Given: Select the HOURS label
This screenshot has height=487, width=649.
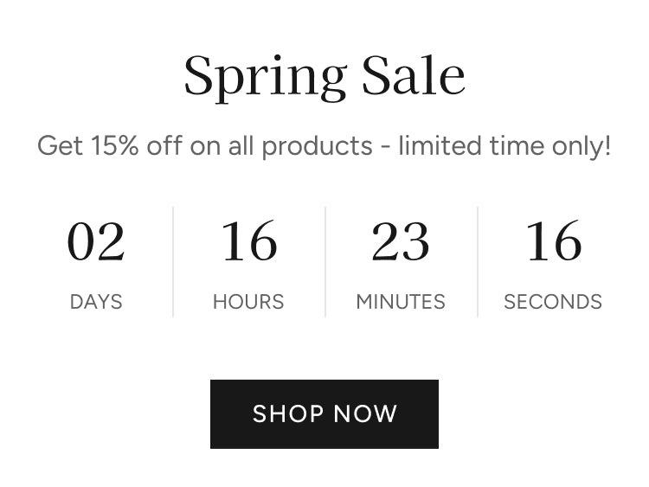Looking at the screenshot, I should [x=248, y=302].
